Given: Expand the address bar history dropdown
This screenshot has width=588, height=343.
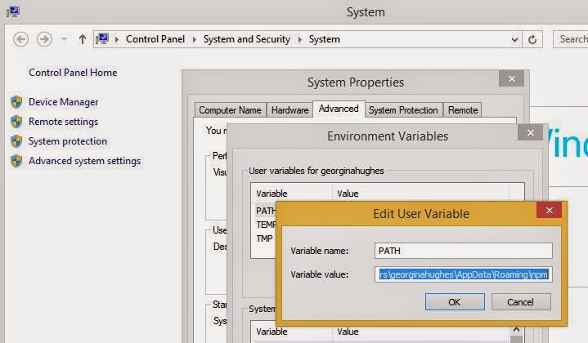Looking at the screenshot, I should (515, 39).
